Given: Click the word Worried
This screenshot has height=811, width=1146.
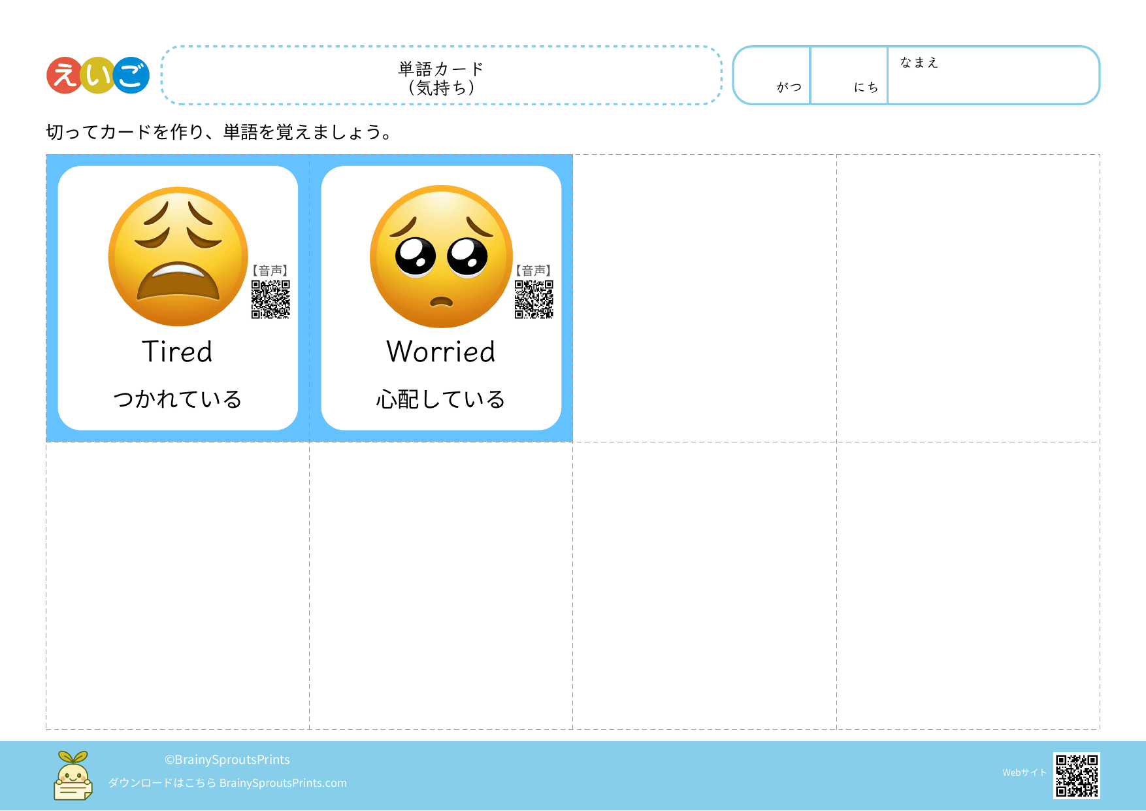Looking at the screenshot, I should tap(441, 352).
